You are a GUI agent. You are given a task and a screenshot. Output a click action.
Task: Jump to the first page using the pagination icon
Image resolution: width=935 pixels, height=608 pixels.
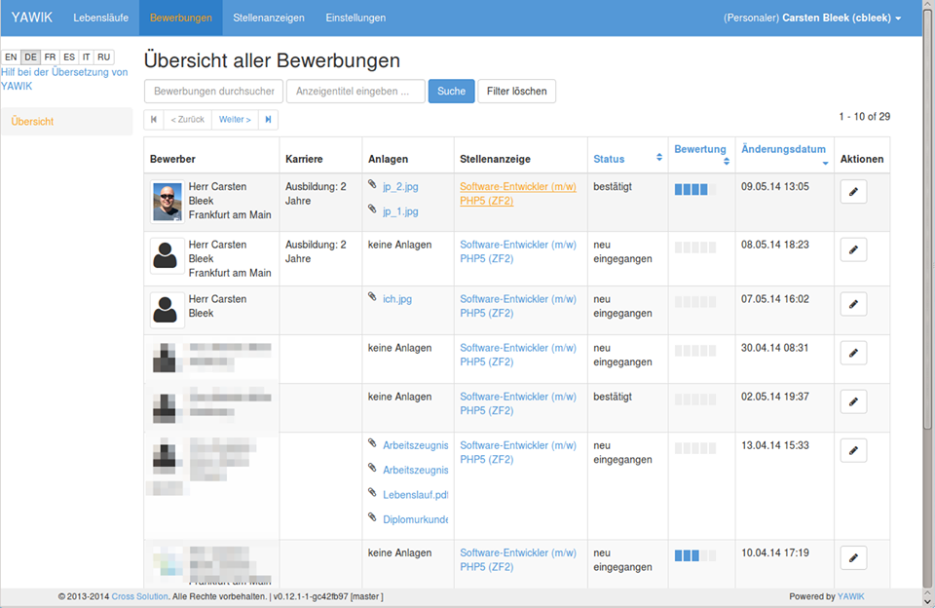(153, 119)
